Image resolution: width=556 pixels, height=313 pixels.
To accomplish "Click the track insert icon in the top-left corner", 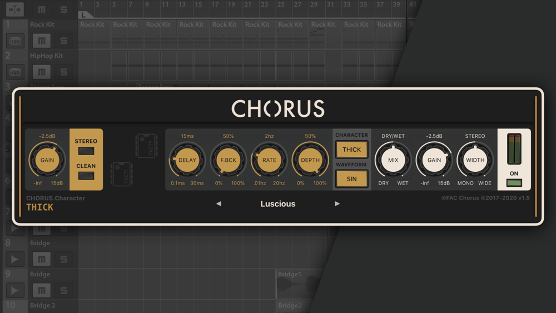I will click(15, 9).
